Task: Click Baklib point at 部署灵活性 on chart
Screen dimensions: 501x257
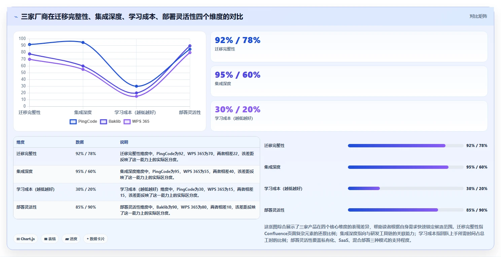Action: (x=190, y=46)
